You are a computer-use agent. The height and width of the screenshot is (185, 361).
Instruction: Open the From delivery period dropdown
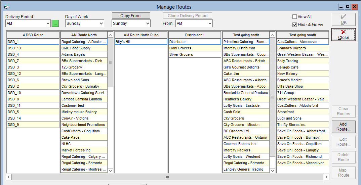point(210,24)
